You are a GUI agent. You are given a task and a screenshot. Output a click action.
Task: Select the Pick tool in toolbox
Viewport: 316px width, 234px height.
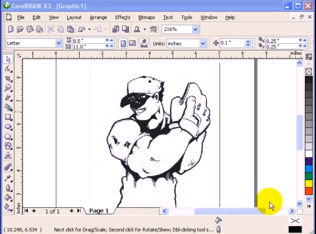(x=8, y=59)
